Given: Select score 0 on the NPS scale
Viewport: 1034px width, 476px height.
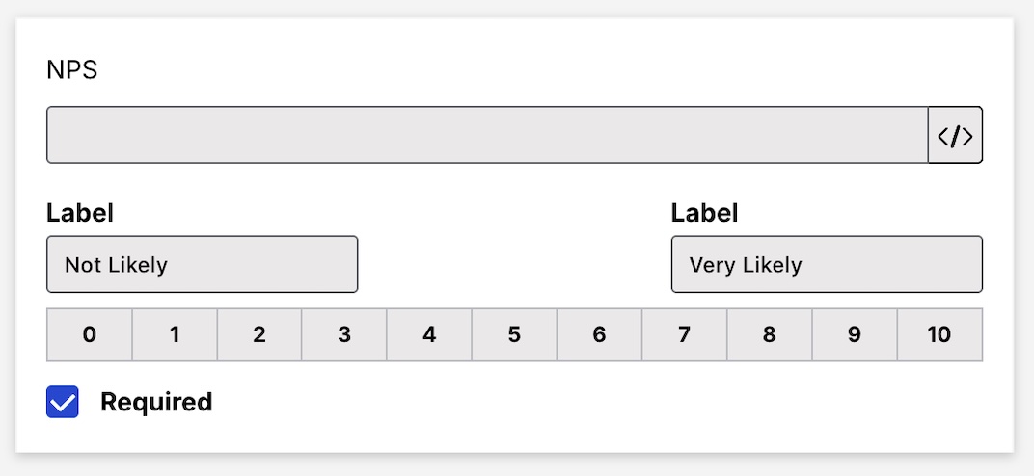Looking at the screenshot, I should pos(90,335).
